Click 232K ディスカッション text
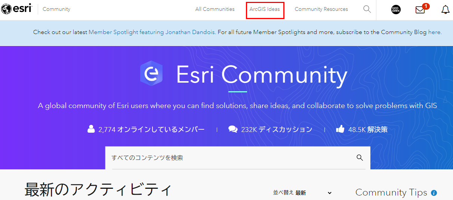 tap(277, 130)
